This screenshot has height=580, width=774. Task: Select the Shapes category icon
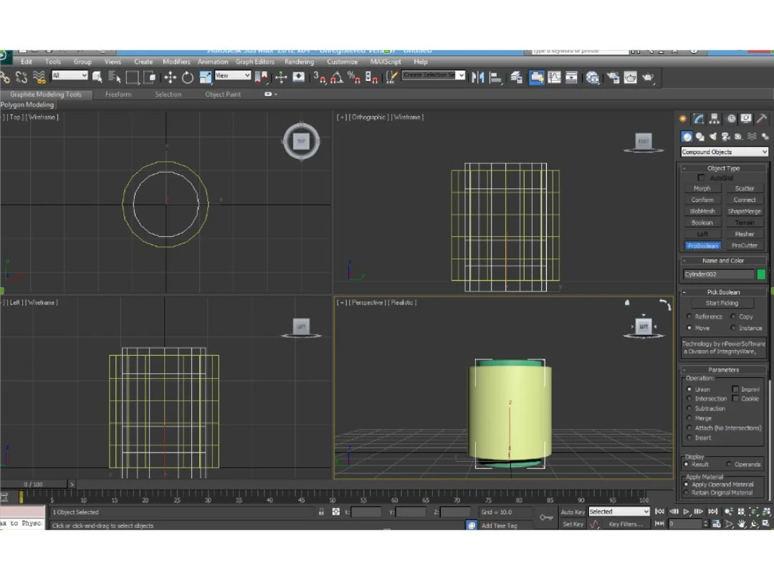(700, 136)
